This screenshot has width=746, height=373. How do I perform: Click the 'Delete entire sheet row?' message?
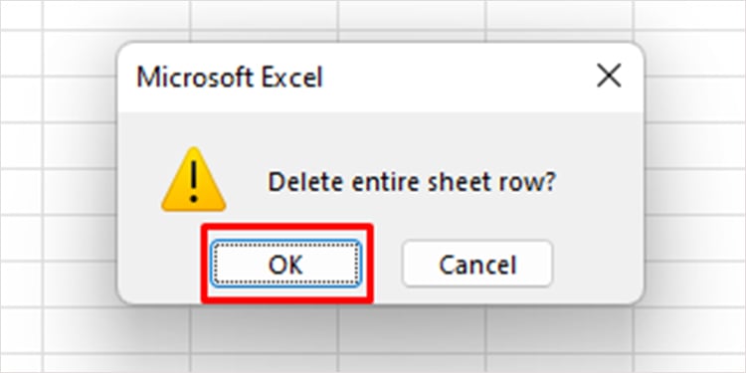[412, 182]
